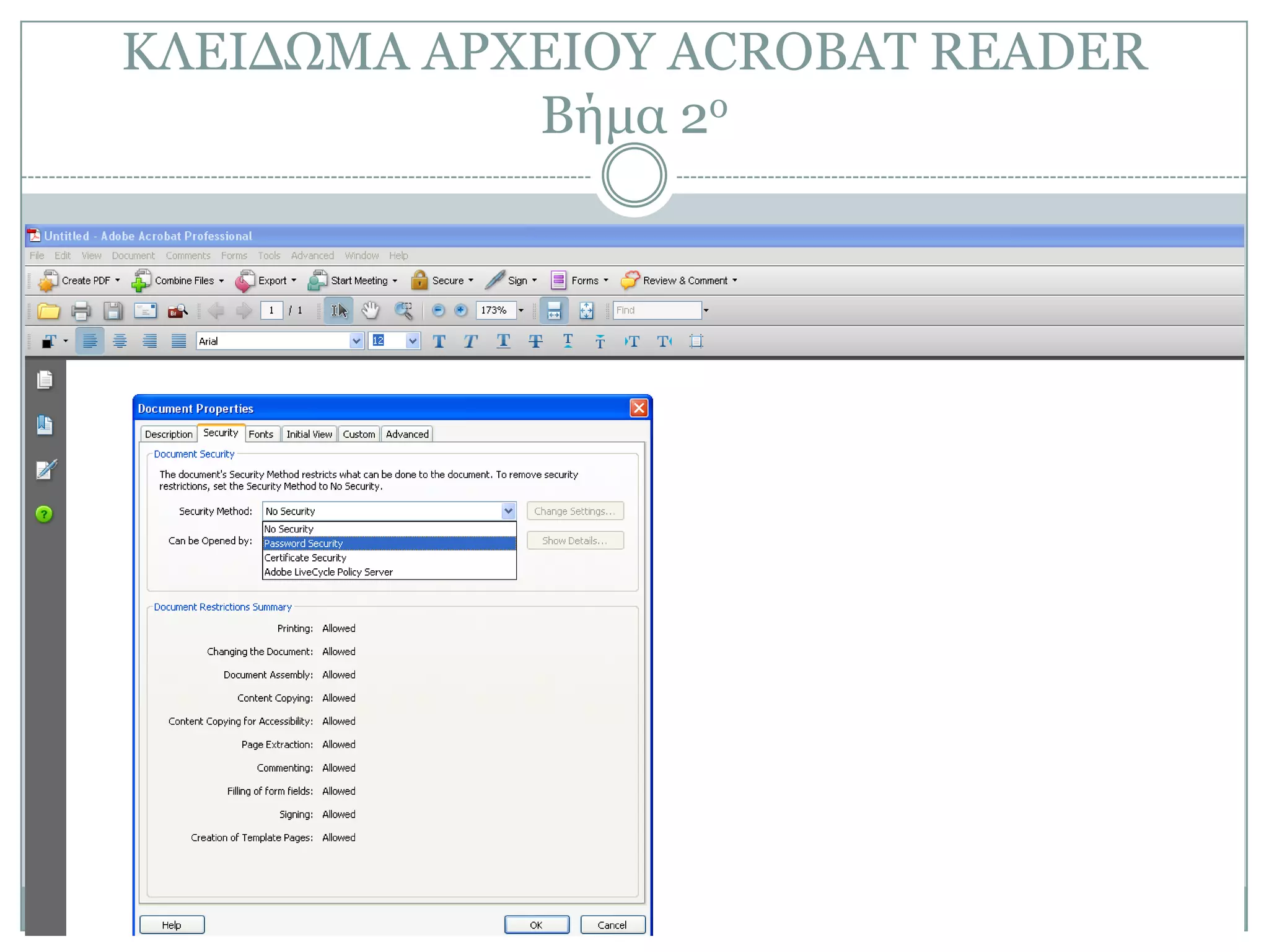Toggle bold T text style

(x=439, y=342)
